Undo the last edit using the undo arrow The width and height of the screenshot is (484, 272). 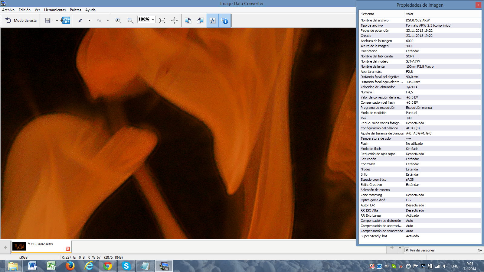80,21
